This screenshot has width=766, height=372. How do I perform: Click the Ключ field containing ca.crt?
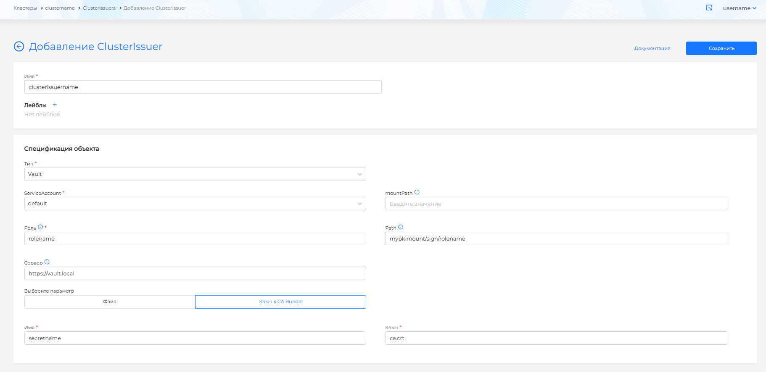[x=556, y=338]
